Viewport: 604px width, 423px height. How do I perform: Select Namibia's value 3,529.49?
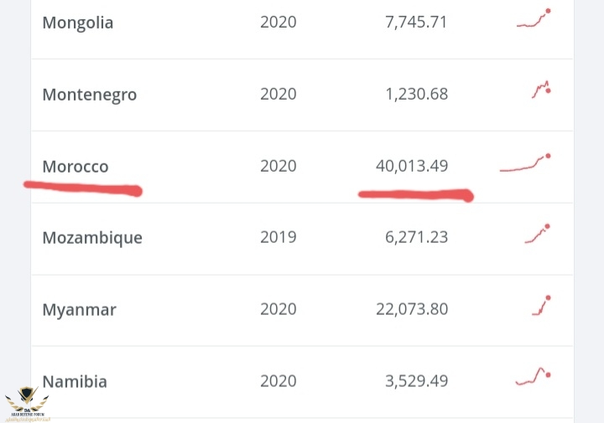click(416, 382)
